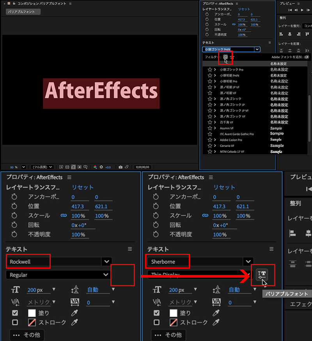Screen dimensions: 312x341
Task: Enable the stroke checkbox in the Sherborne panel
Action: click(x=156, y=323)
